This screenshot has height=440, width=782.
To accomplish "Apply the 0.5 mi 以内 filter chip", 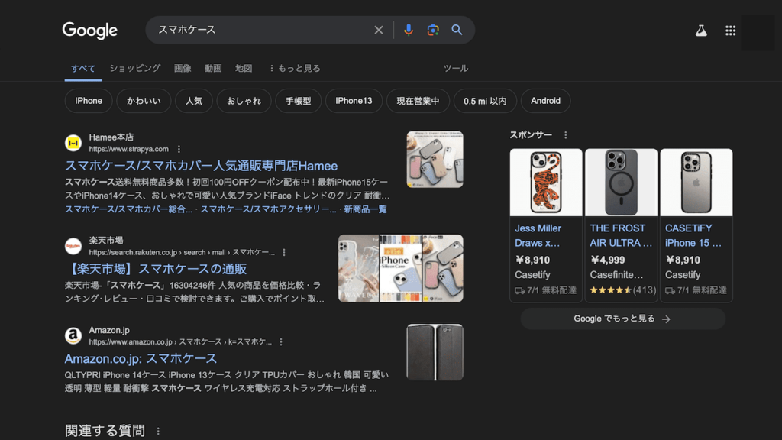I will click(x=485, y=101).
